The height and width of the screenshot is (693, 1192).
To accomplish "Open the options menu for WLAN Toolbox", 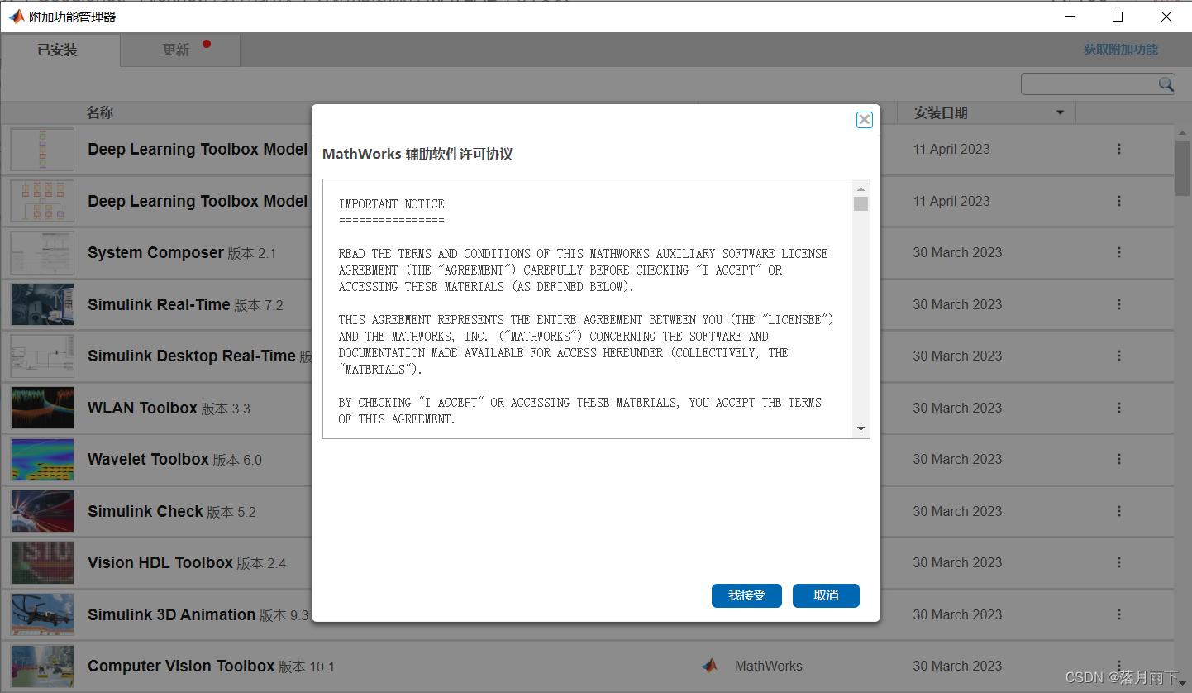I will (x=1119, y=408).
